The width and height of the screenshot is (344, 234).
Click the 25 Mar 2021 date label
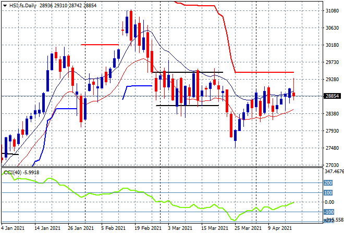[x=248, y=228]
